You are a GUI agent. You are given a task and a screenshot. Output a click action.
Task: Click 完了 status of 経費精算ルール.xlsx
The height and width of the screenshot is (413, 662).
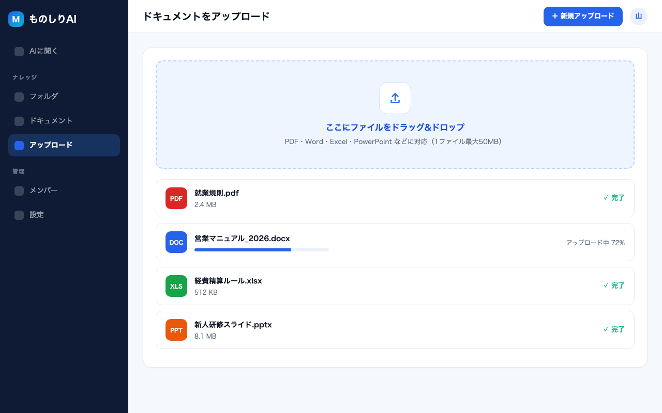tap(614, 285)
